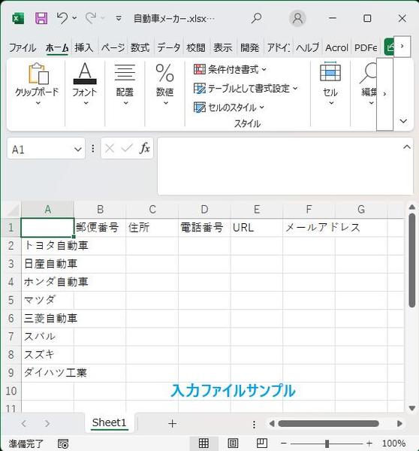Select column B header
Viewport: 419px width, 451px height.
click(100, 210)
